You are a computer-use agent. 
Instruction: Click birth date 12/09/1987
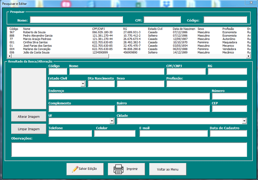[x=180, y=39]
